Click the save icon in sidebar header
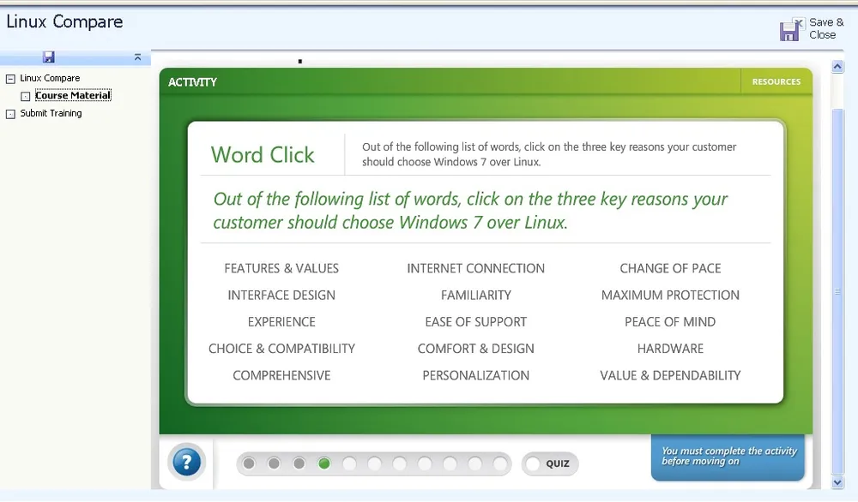 click(x=49, y=57)
